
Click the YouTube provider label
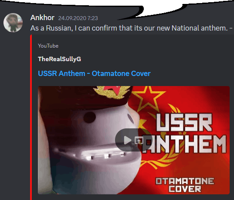click(x=48, y=46)
